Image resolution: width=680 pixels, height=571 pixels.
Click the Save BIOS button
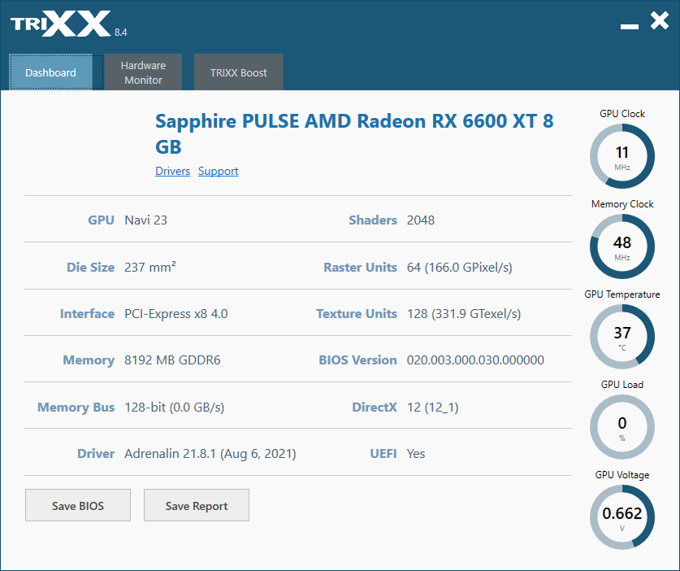78,505
